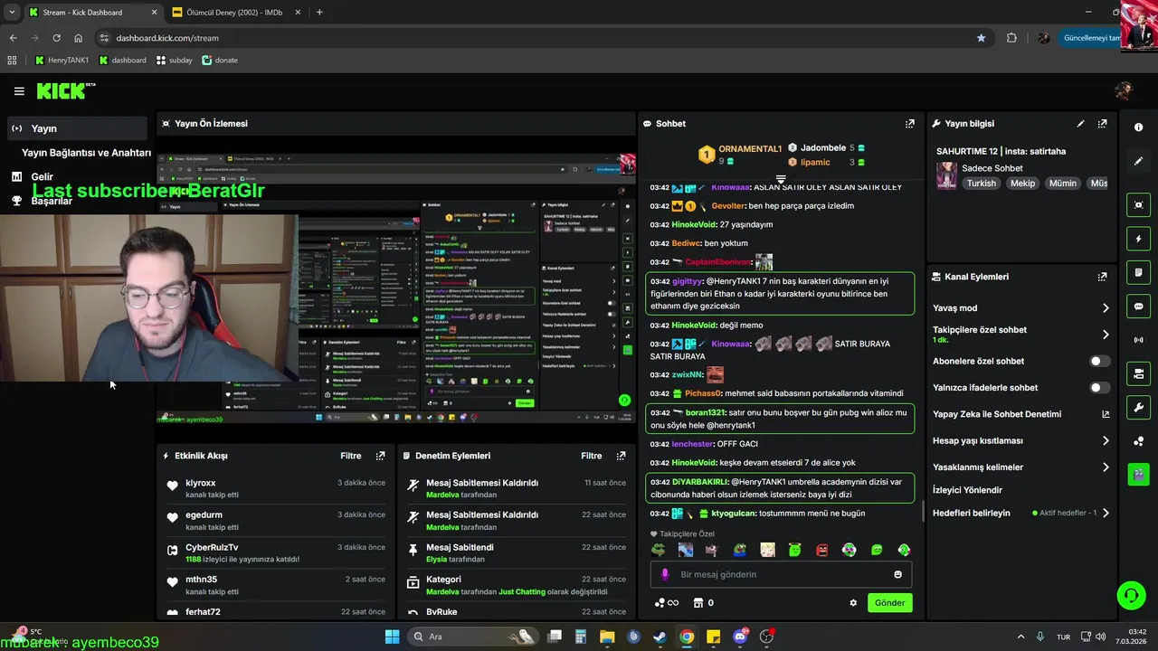Pop out the Denetim Eylemleri panel
This screenshot has height=651, width=1158.
pyautogui.click(x=621, y=456)
